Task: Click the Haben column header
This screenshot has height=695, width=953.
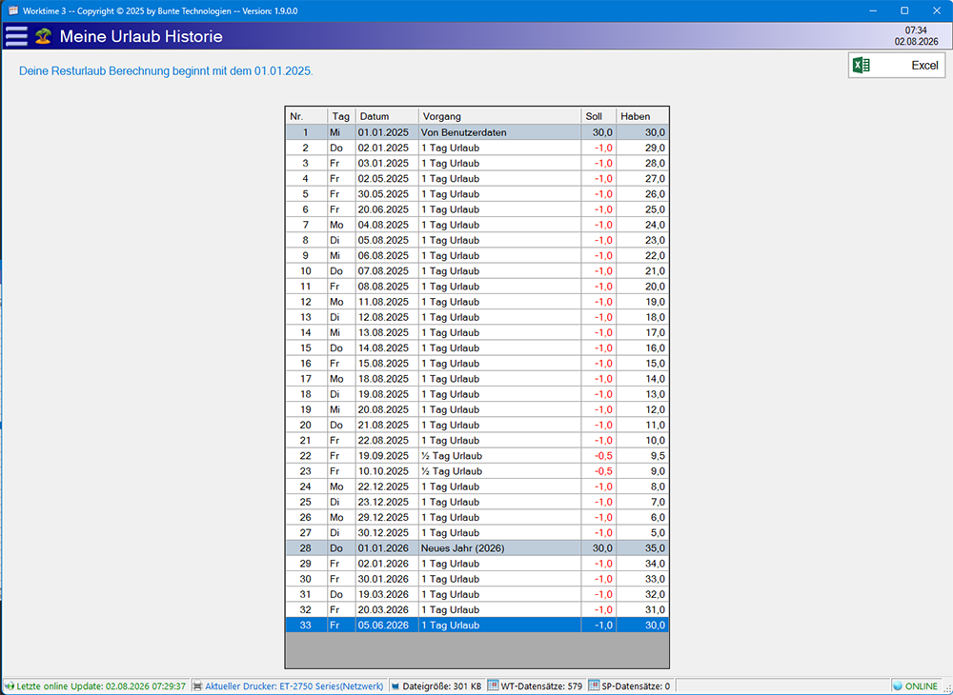Action: coord(642,116)
